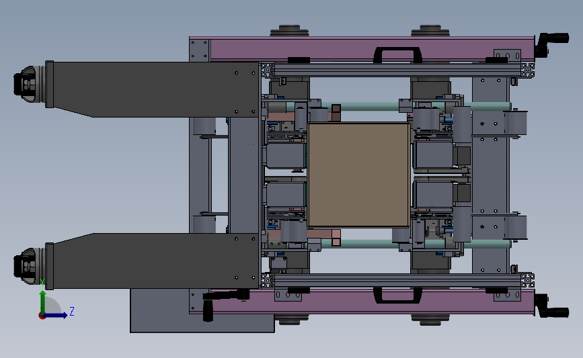The height and width of the screenshot is (358, 583).
Task: Pick the upper aluminum extrusion beam
Action: [x=398, y=70]
